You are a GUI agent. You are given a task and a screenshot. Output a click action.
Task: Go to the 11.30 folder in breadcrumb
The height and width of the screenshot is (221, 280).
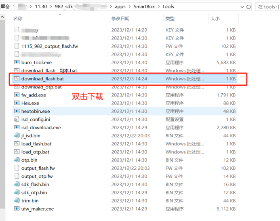(x=41, y=6)
